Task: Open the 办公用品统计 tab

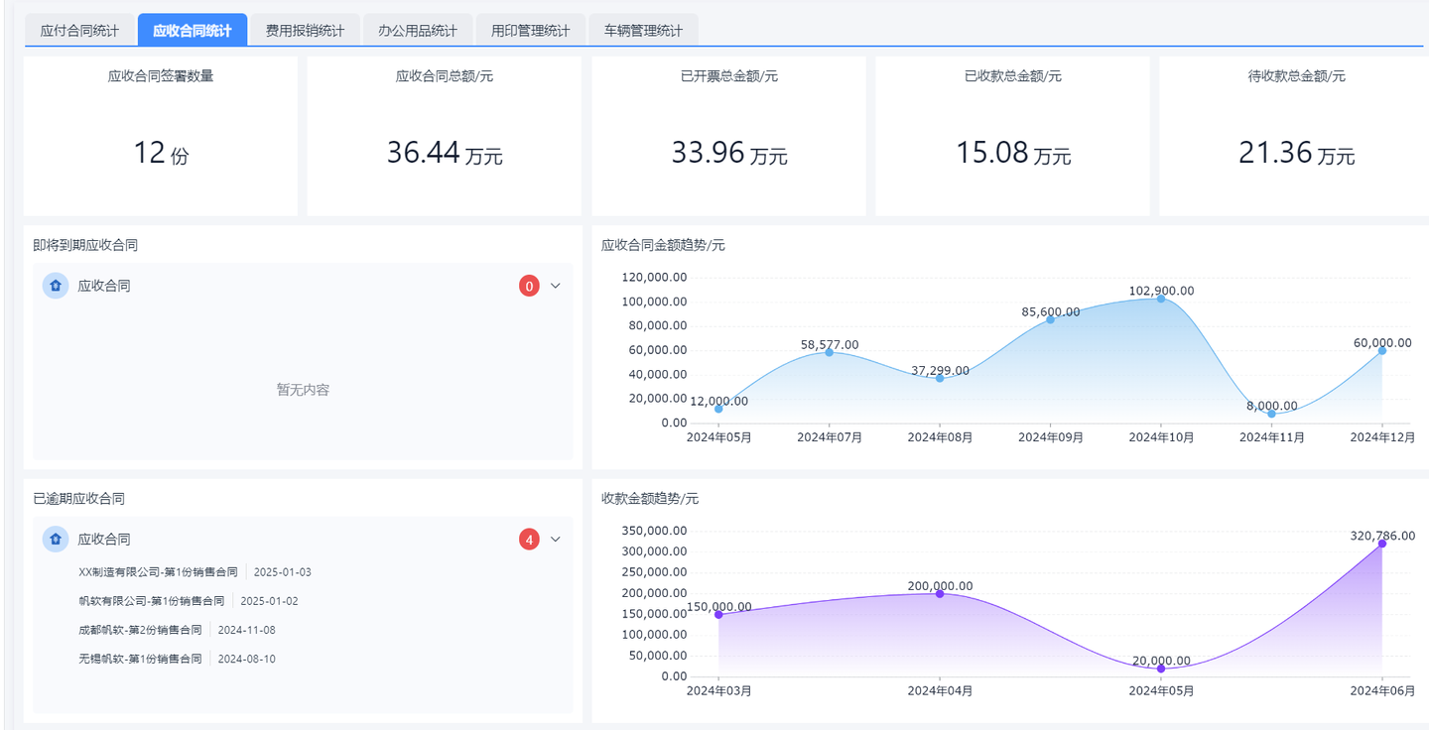Action: coord(417,30)
